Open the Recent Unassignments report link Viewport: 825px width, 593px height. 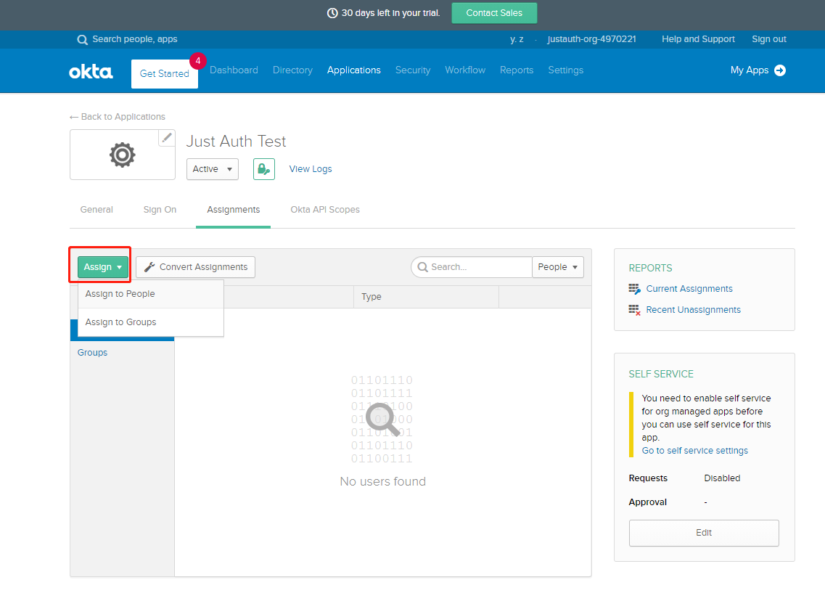coord(694,310)
